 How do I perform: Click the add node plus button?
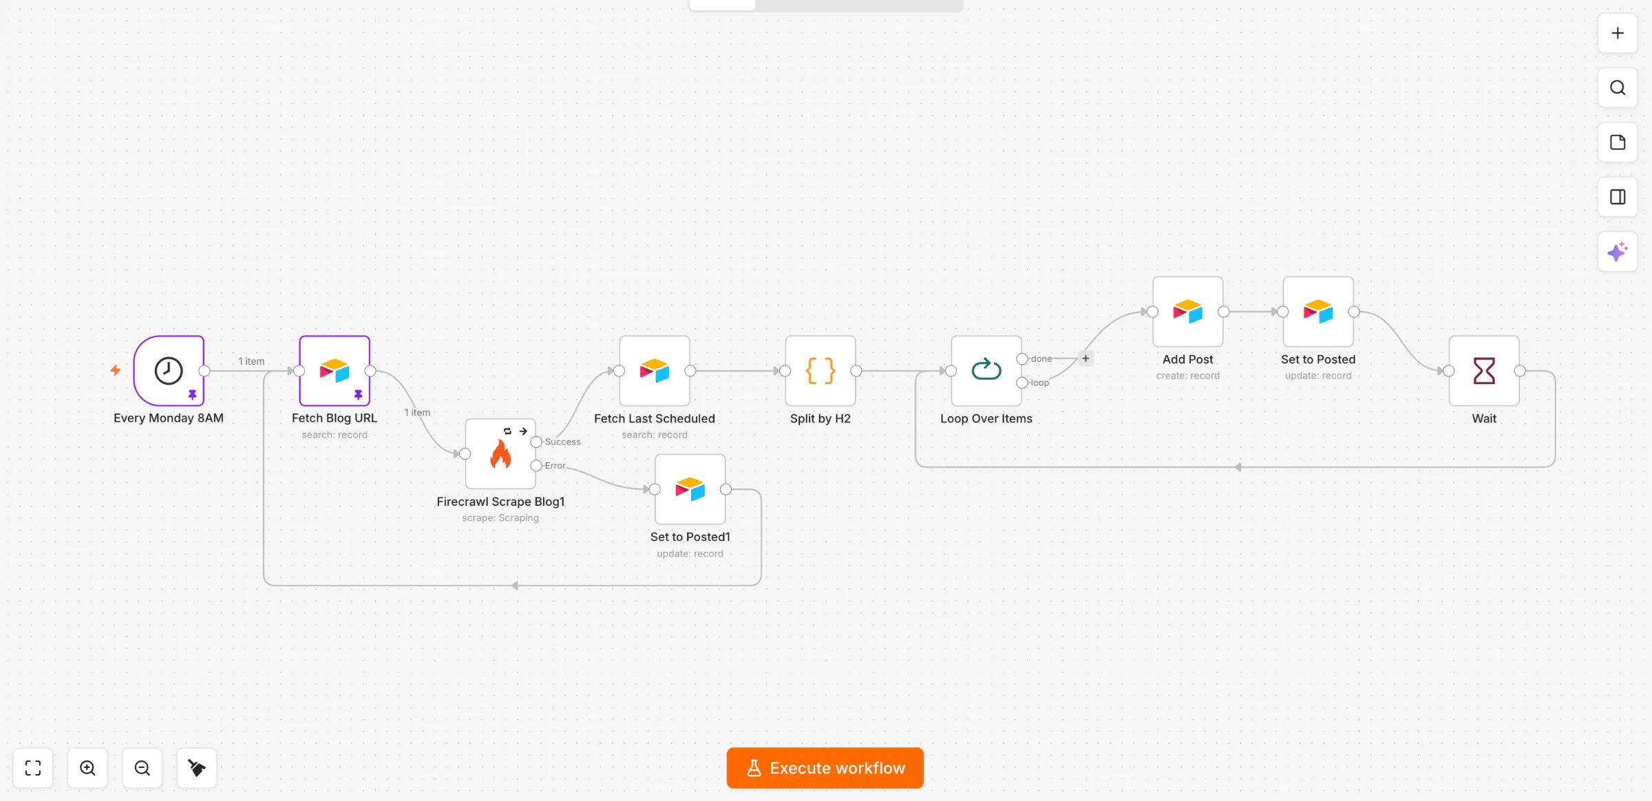1618,33
